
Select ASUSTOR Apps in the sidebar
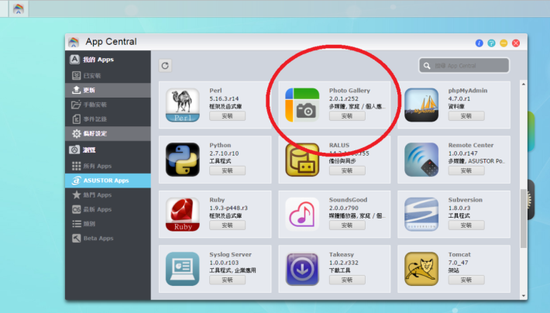click(x=108, y=181)
